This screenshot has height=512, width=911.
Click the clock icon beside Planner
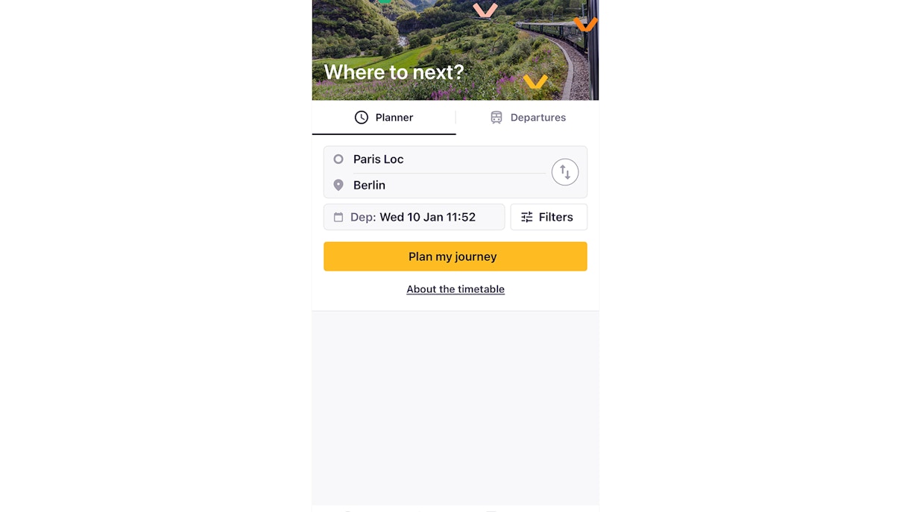[362, 117]
